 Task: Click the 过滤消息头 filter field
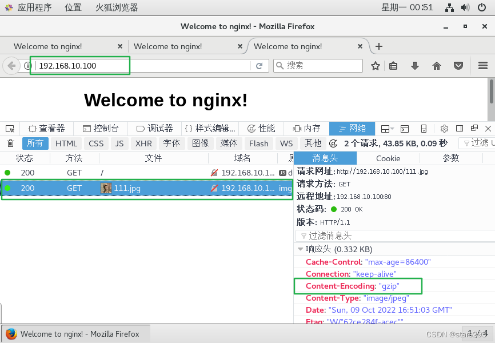[x=394, y=236]
